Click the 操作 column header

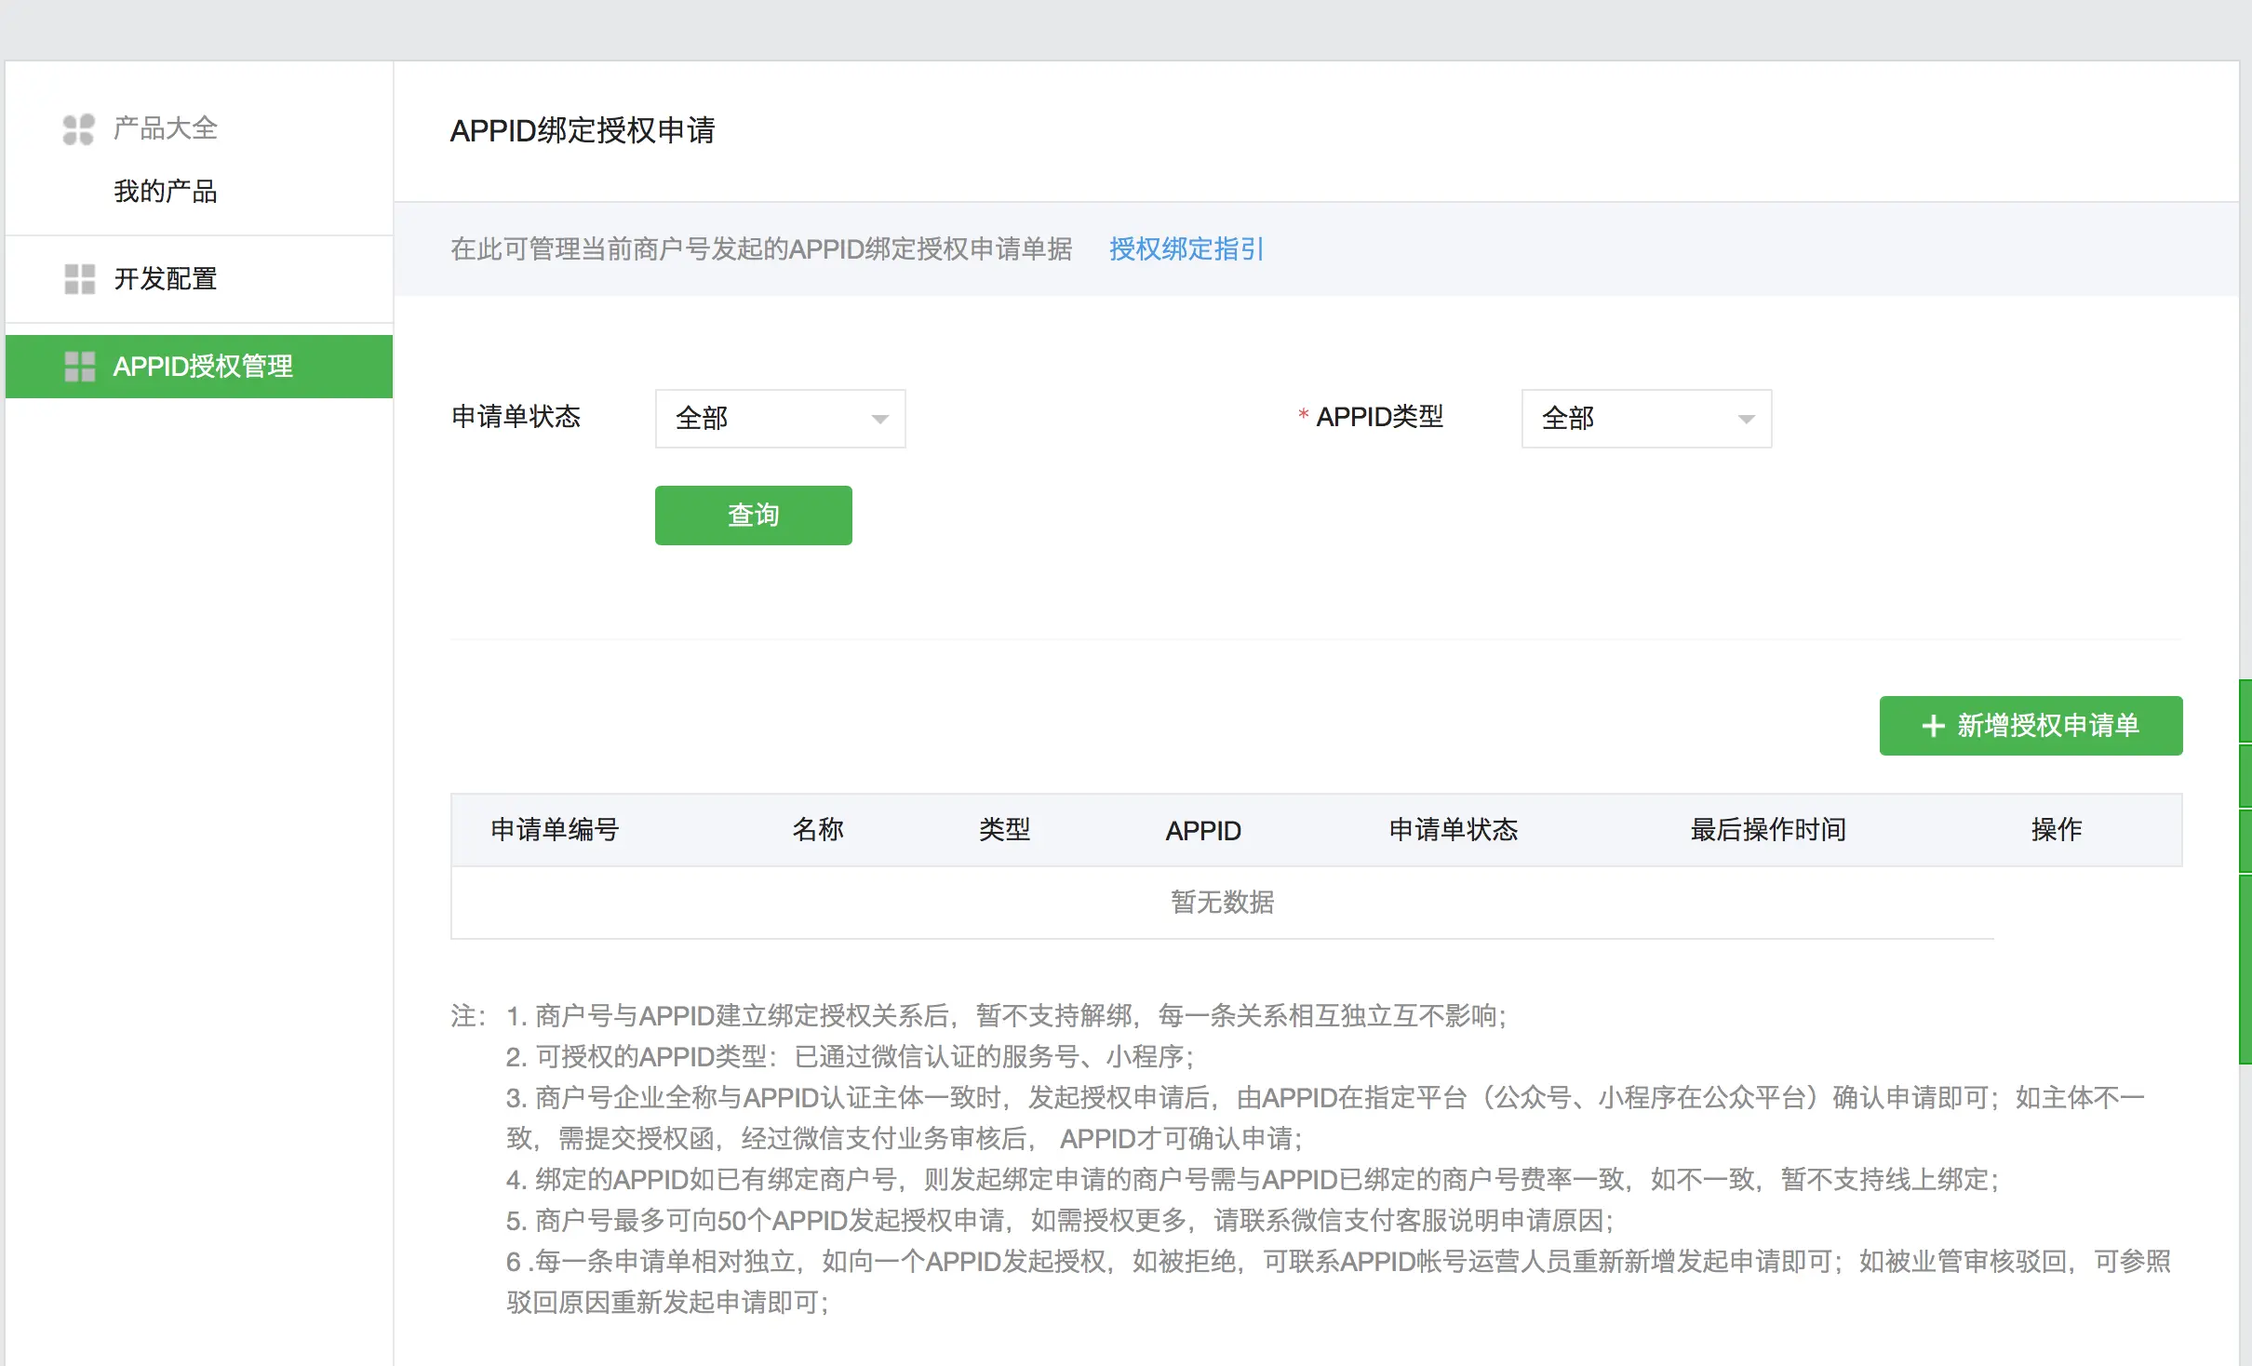2056,830
